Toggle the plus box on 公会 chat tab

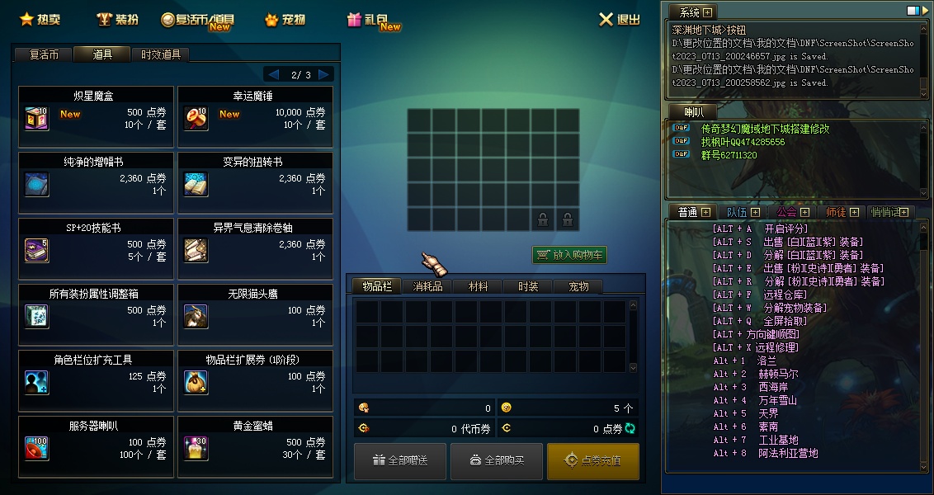(804, 212)
